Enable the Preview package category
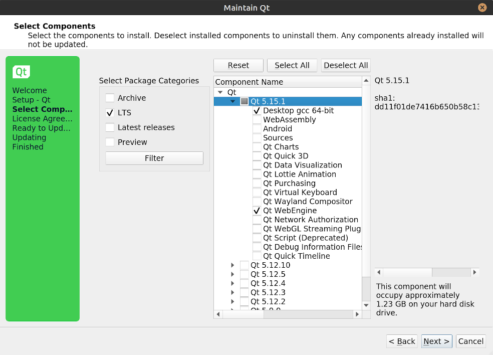Image resolution: width=493 pixels, height=355 pixels. pos(110,142)
